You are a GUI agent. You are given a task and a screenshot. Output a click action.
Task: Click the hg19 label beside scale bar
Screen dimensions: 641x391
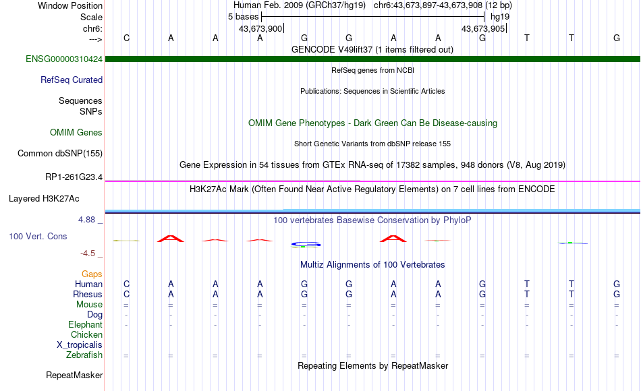500,17
